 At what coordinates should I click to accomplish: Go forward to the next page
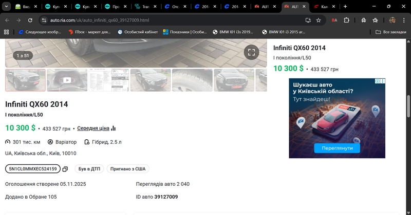(18, 20)
